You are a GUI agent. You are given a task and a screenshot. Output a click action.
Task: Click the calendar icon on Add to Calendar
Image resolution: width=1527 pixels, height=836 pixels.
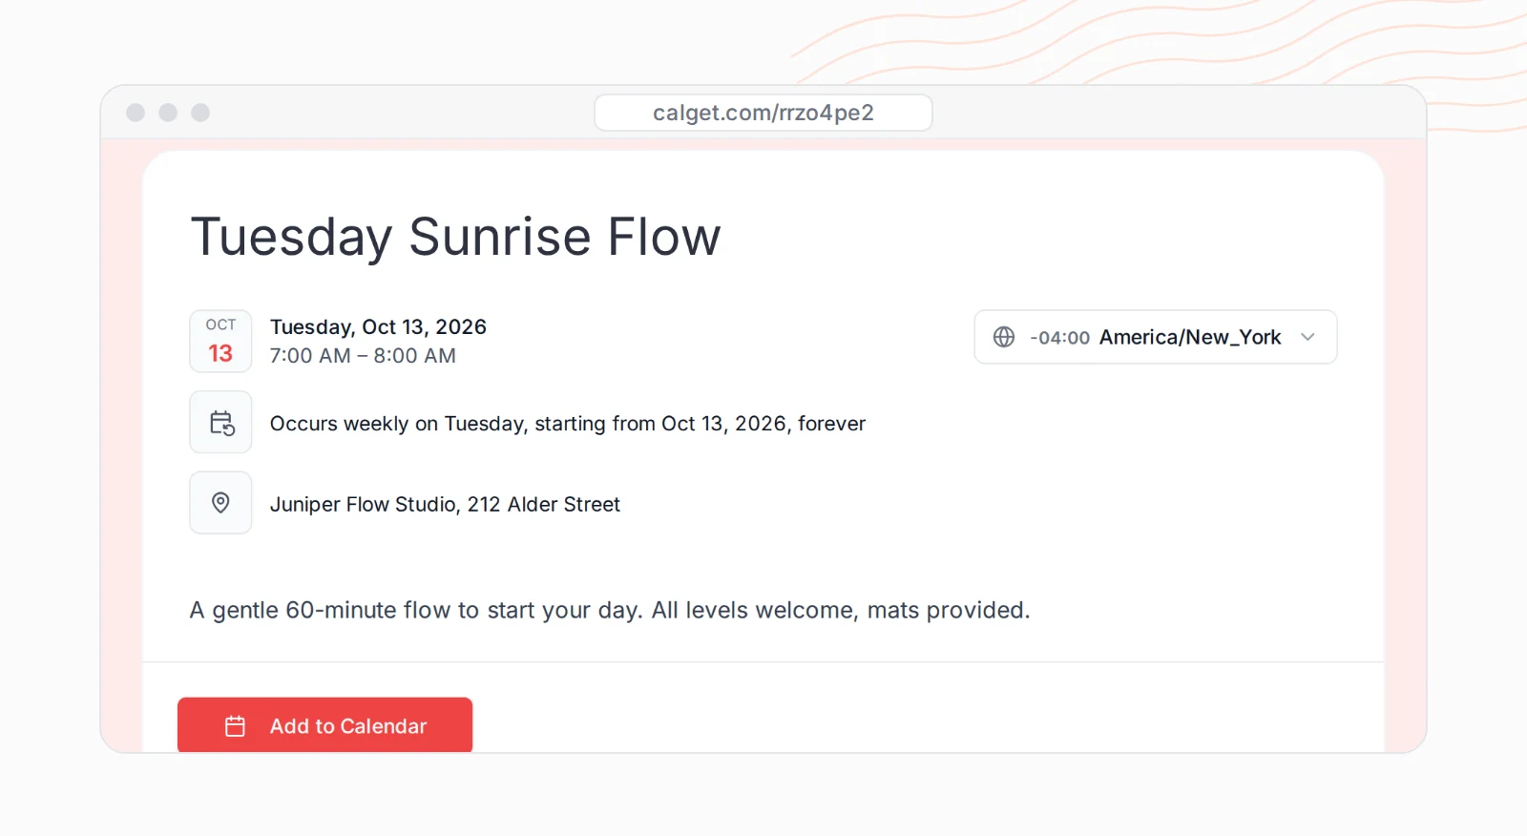click(235, 726)
